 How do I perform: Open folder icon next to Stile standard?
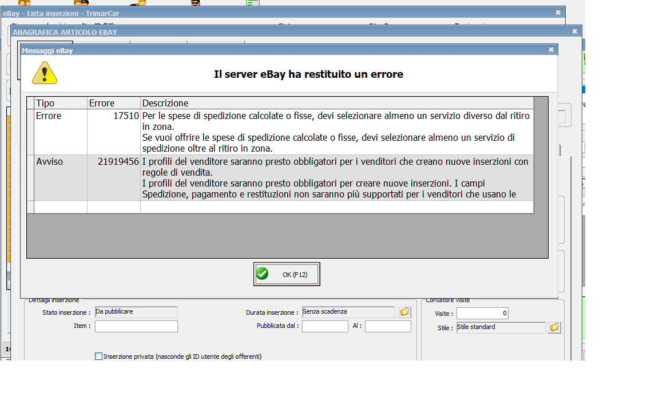tap(554, 327)
